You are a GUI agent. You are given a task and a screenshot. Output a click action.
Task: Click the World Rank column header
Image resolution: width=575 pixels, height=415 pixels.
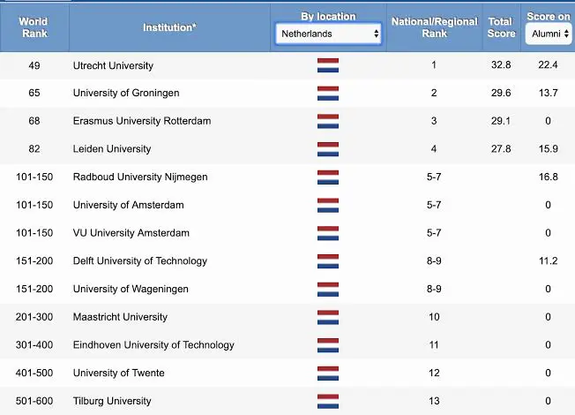click(x=34, y=27)
